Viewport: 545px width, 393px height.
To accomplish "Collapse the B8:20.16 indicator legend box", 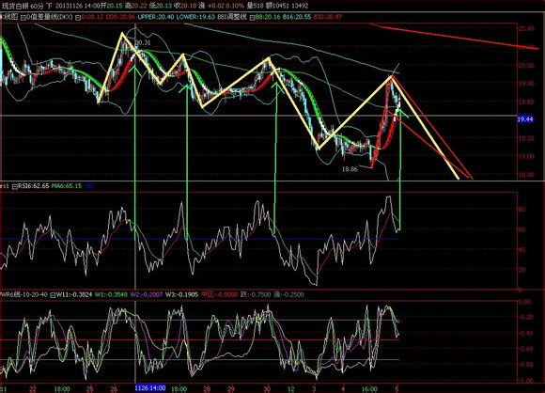I will point(253,17).
